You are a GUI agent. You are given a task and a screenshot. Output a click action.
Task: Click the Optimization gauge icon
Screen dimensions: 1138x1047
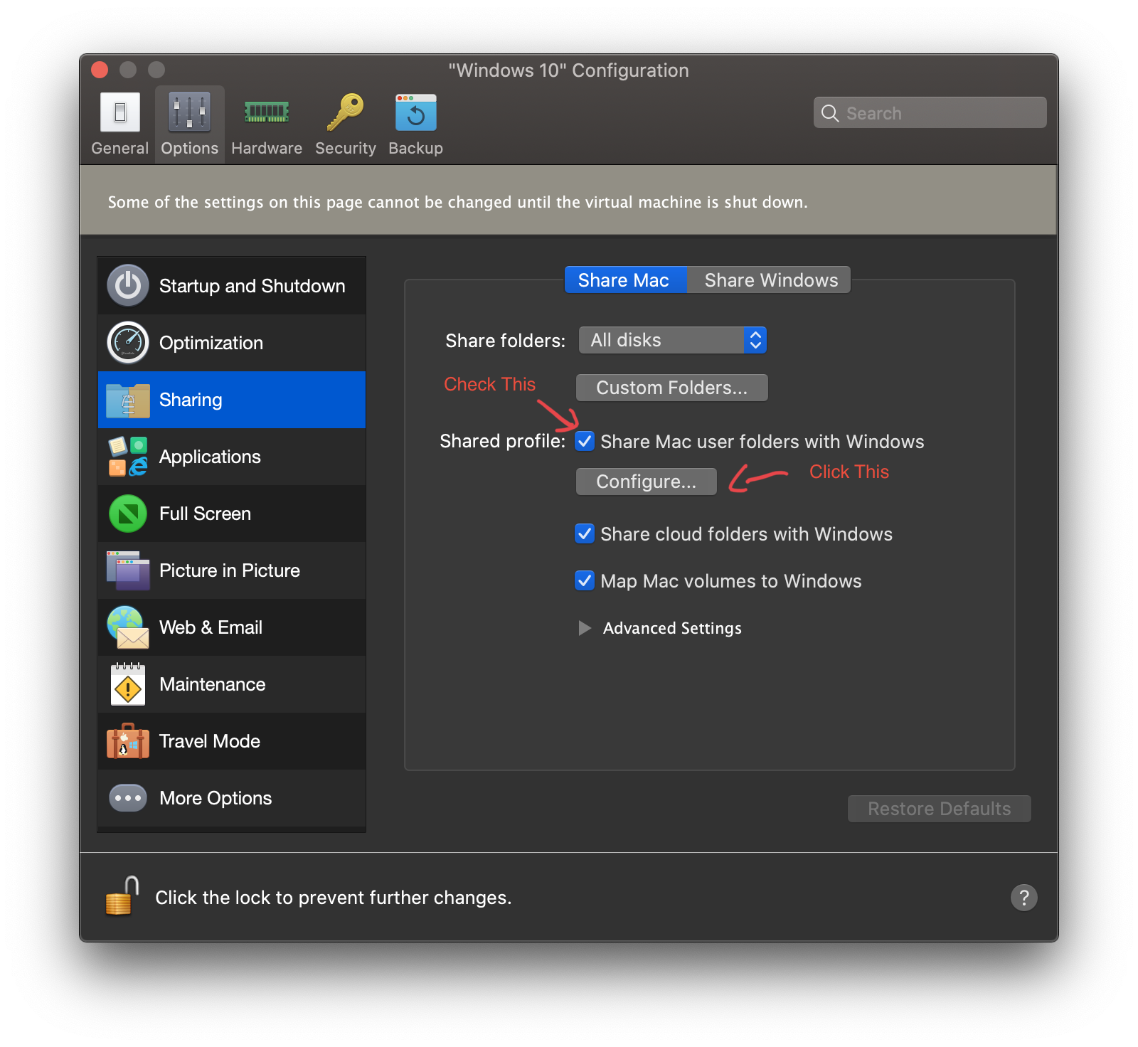point(128,342)
